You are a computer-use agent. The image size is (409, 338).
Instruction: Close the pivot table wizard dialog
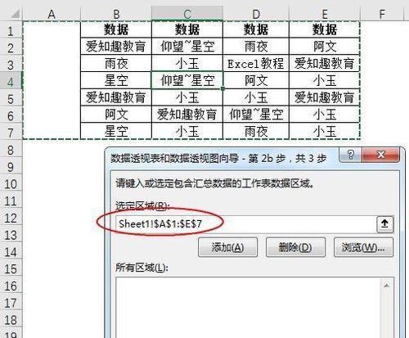381,155
